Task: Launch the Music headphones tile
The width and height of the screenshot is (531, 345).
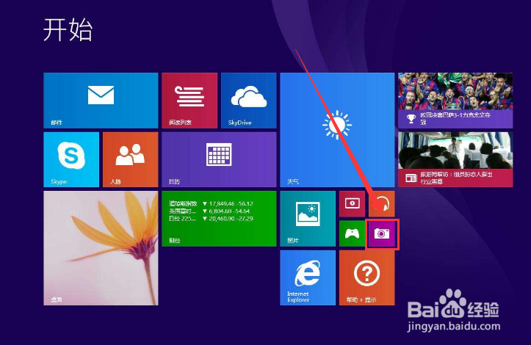Action: (382, 204)
